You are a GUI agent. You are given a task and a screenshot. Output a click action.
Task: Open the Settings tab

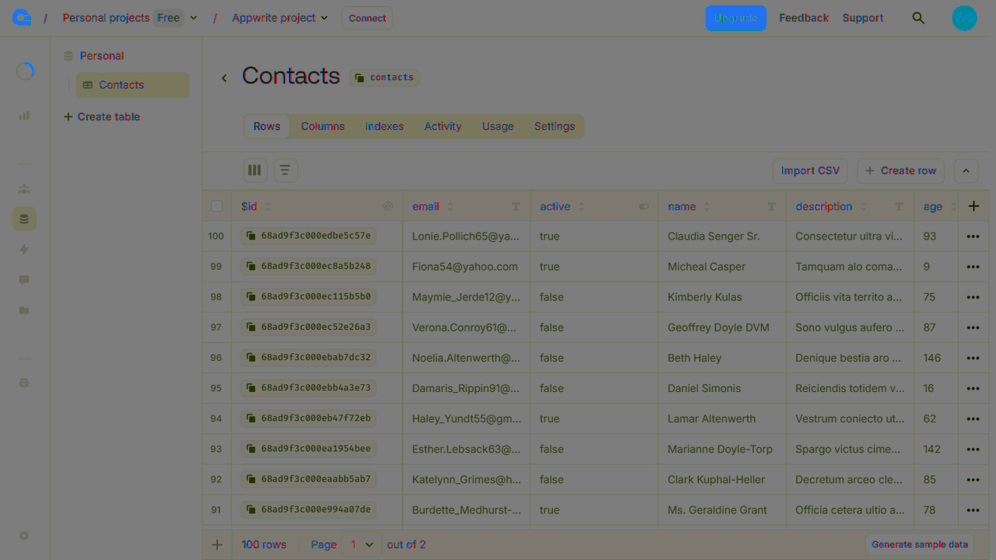pyautogui.click(x=554, y=126)
